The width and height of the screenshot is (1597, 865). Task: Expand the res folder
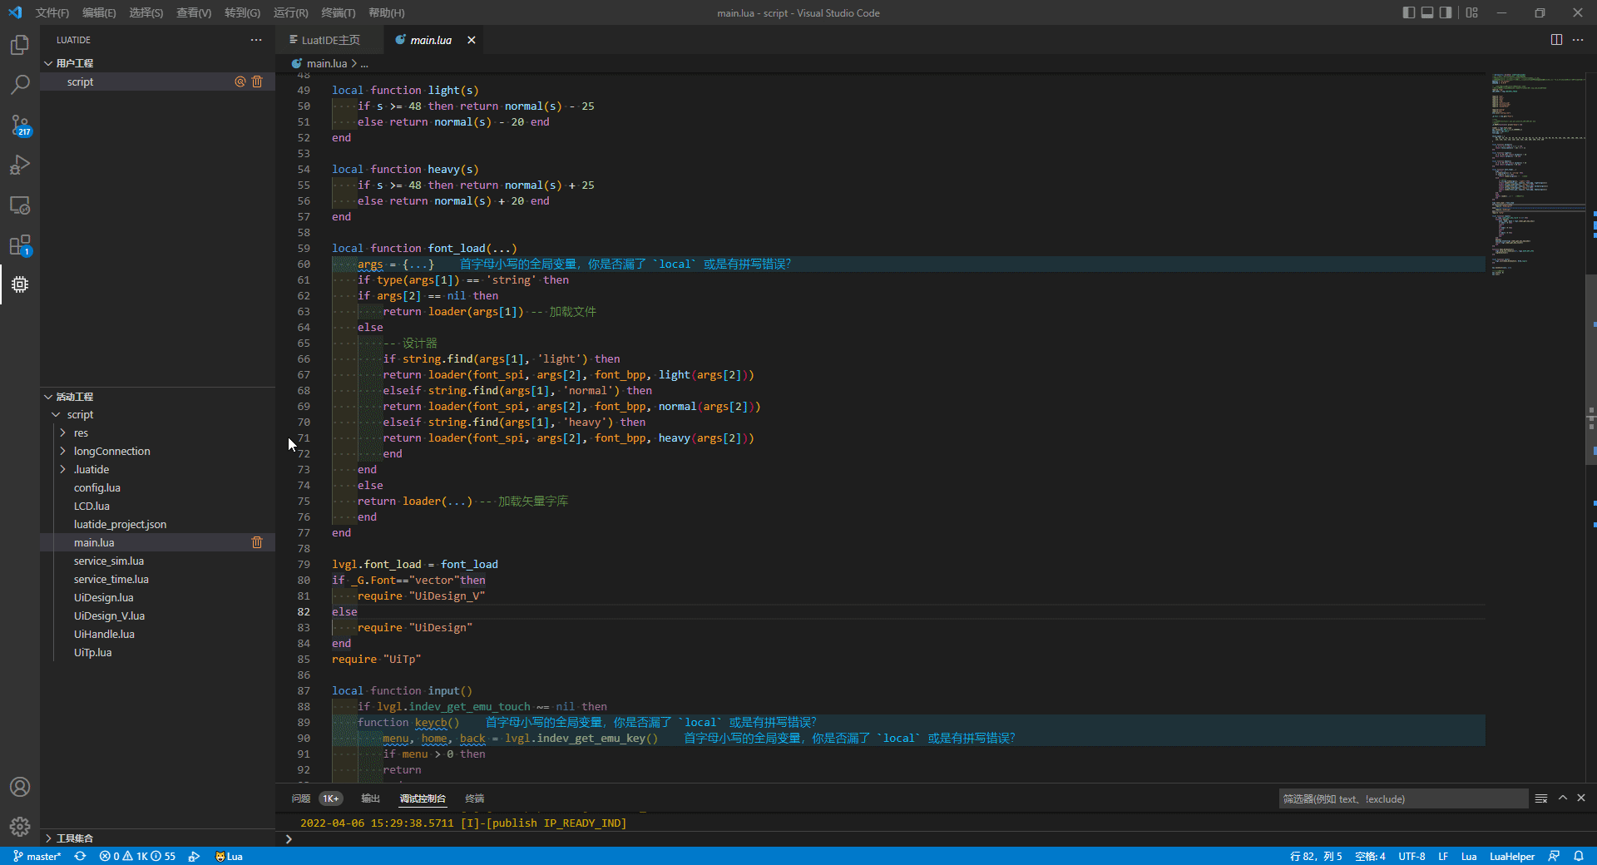point(62,432)
